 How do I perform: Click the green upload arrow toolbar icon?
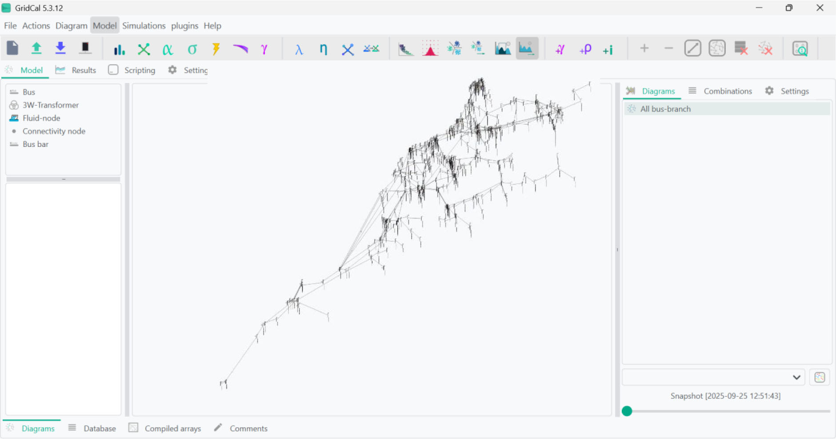click(36, 48)
